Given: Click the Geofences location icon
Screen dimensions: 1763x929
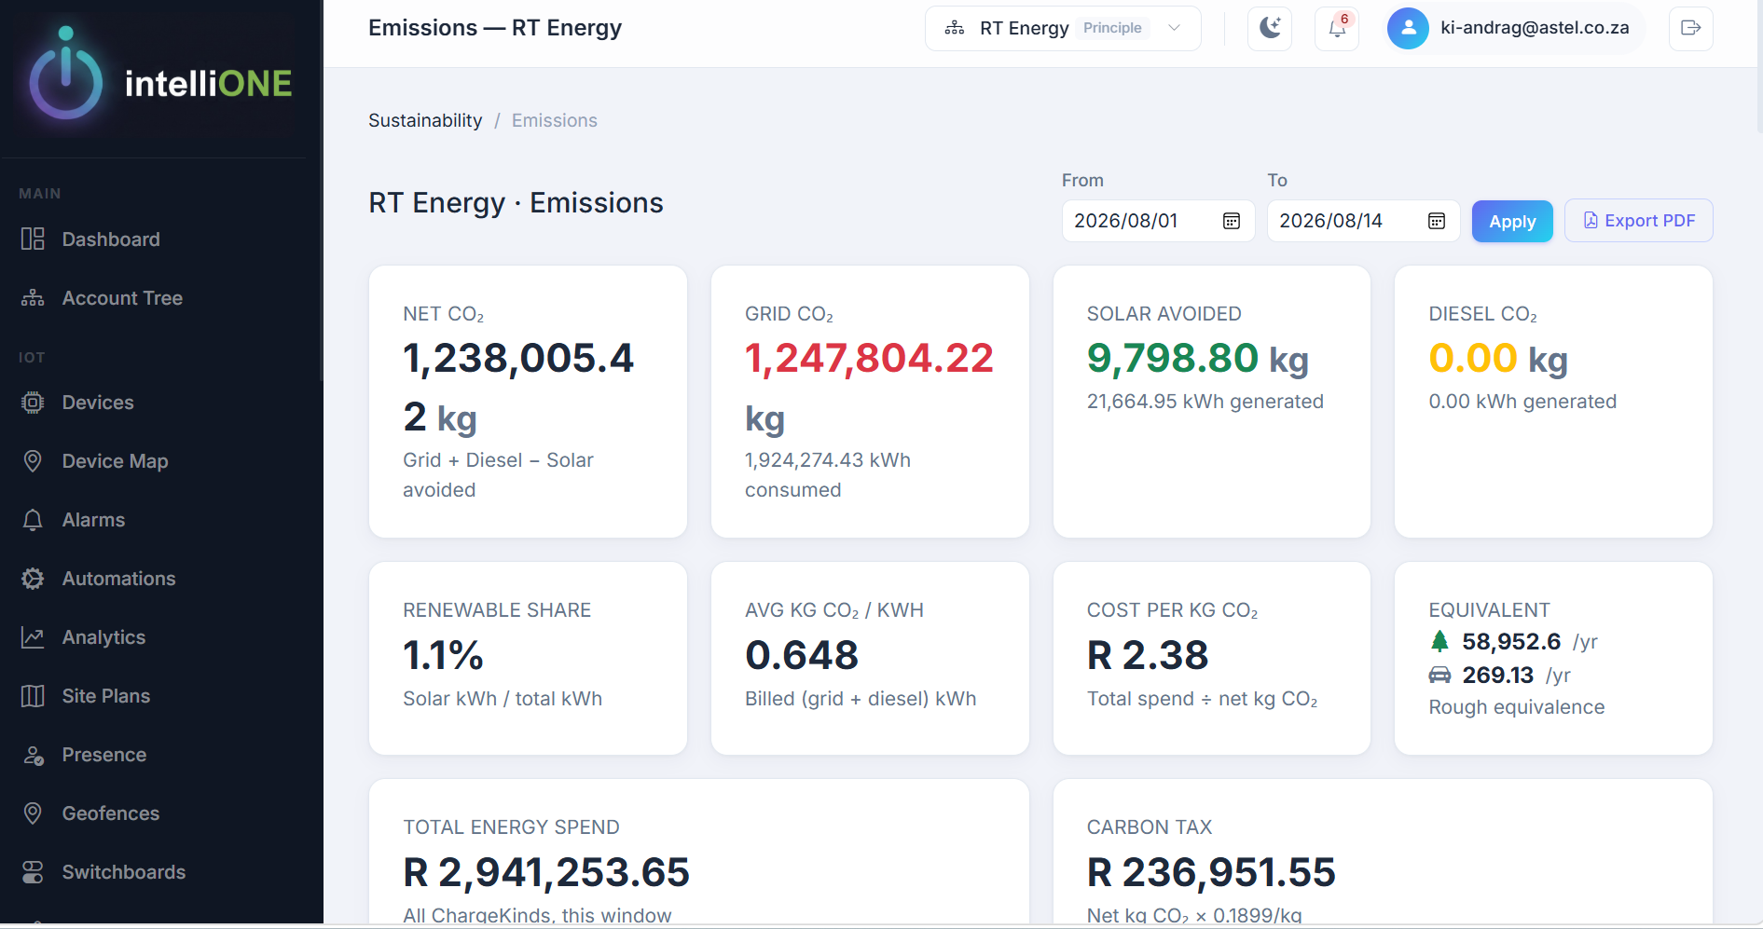Looking at the screenshot, I should (33, 813).
